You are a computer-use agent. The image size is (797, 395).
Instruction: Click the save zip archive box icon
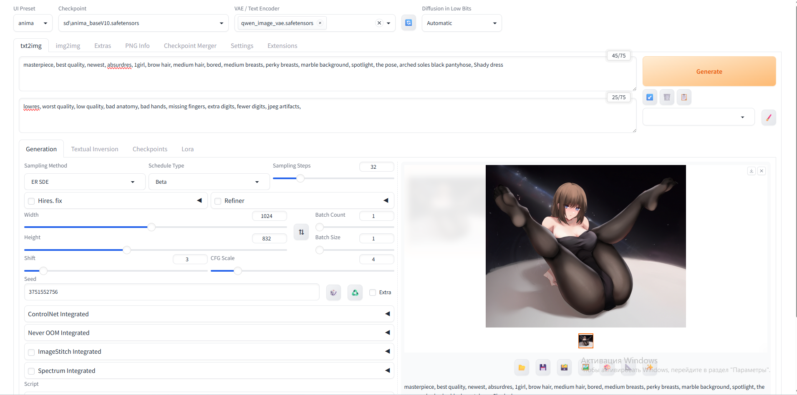click(x=564, y=367)
